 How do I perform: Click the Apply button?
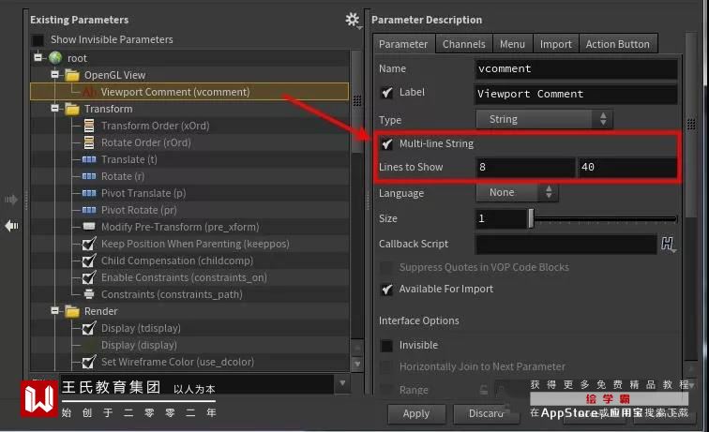click(x=416, y=413)
